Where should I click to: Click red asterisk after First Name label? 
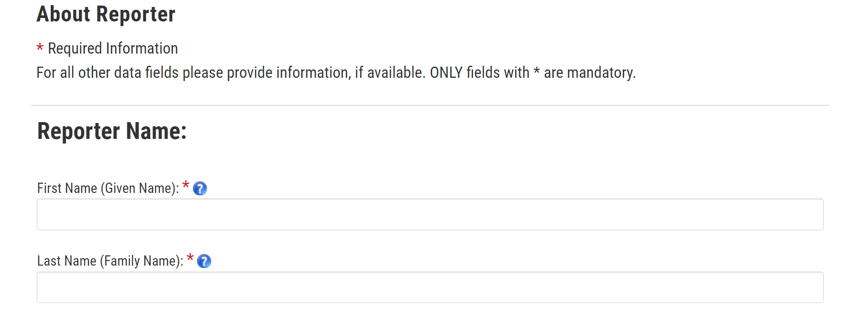pos(186,185)
